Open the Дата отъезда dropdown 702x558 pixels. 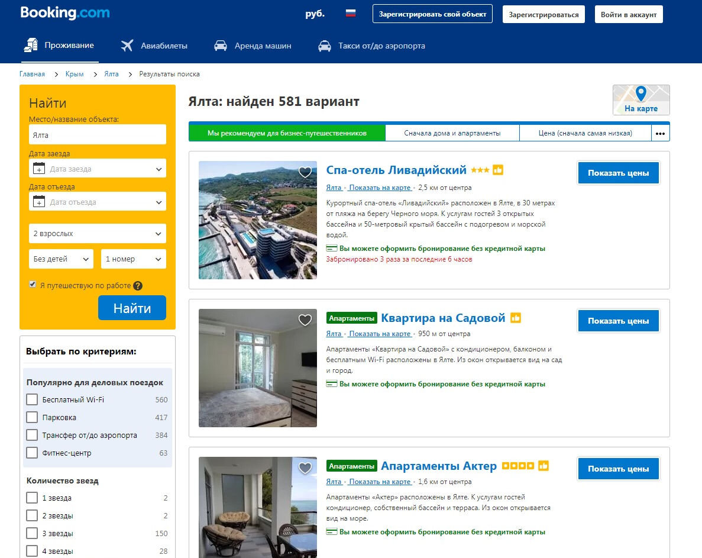(98, 202)
